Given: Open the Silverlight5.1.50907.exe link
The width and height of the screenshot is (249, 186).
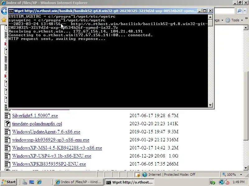Looking at the screenshot, I should click(x=35, y=116).
